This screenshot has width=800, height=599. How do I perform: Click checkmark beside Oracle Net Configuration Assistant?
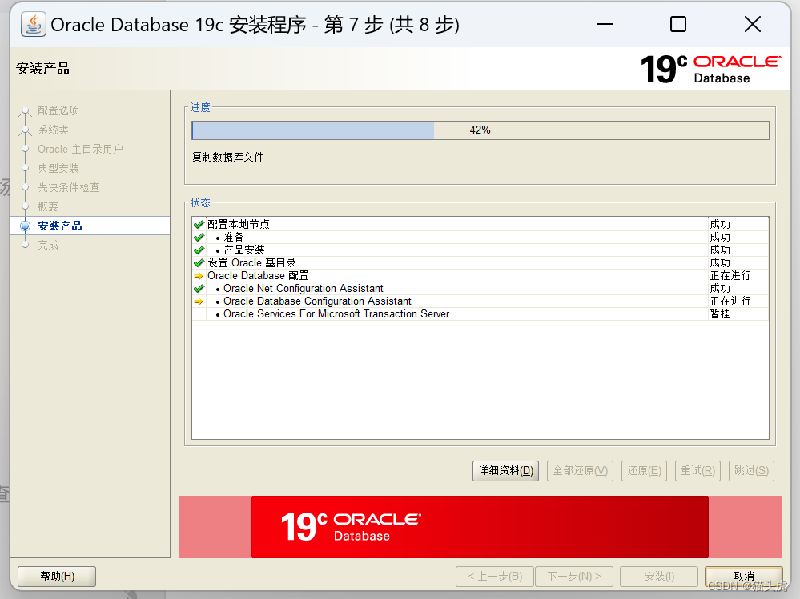coord(199,288)
